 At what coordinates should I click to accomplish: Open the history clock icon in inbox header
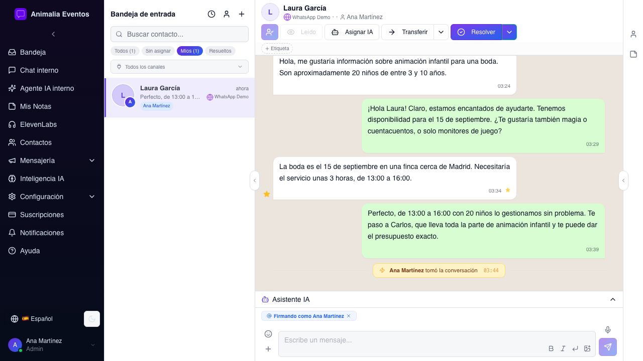coord(211,14)
